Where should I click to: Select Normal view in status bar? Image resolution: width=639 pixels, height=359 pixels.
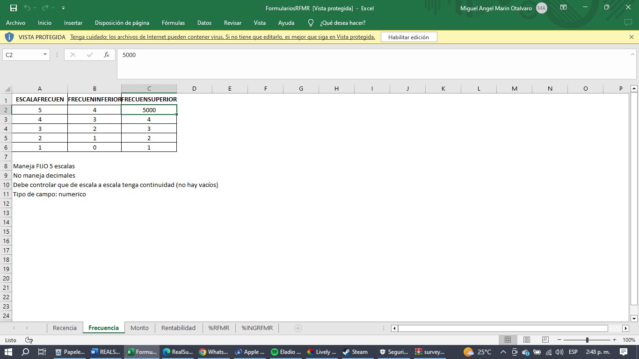508,340
